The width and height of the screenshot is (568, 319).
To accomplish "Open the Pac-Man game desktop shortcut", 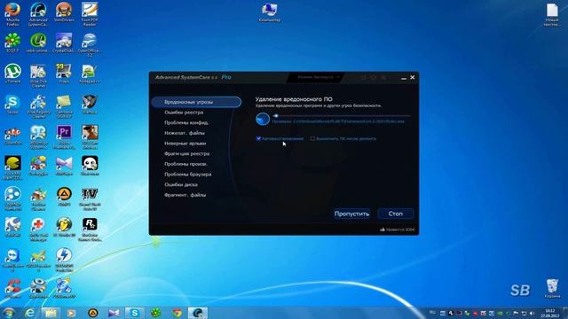I will pos(12,167).
